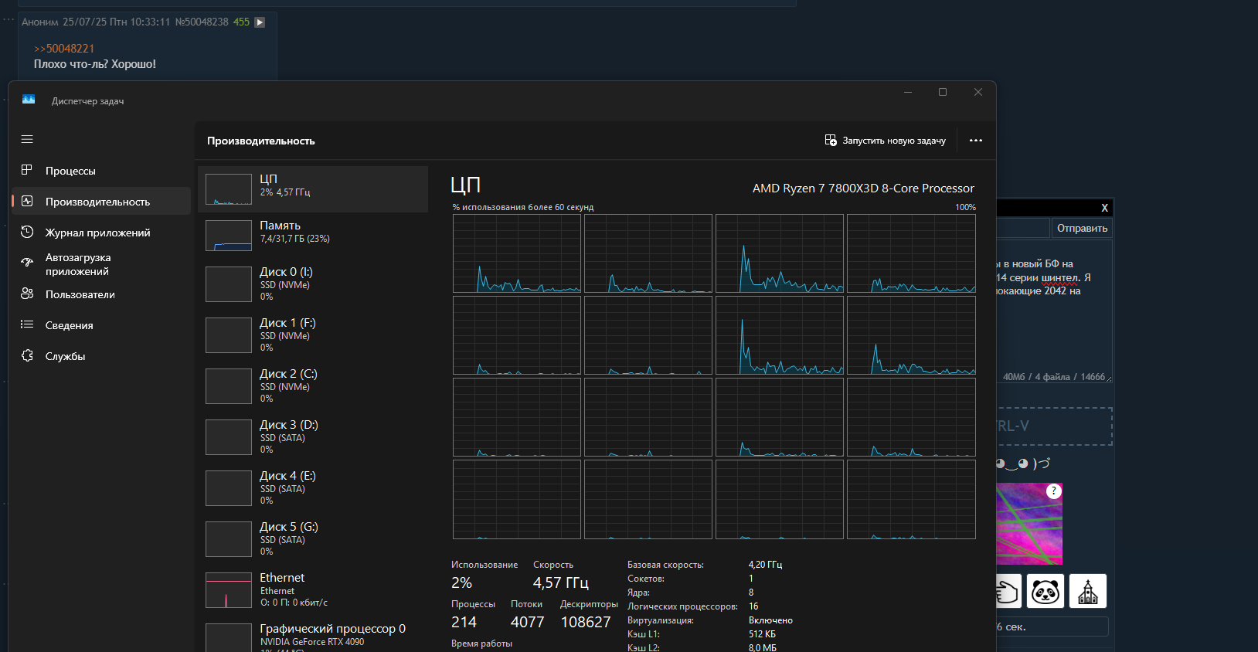1258x652 pixels.
Task: Click the post text 'Плохо что-ль? Хорошо!'
Action: pyautogui.click(x=95, y=64)
